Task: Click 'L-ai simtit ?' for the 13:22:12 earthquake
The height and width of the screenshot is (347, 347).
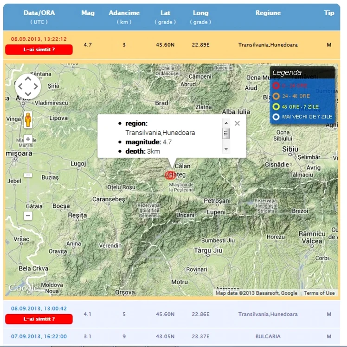Action: pyautogui.click(x=39, y=50)
